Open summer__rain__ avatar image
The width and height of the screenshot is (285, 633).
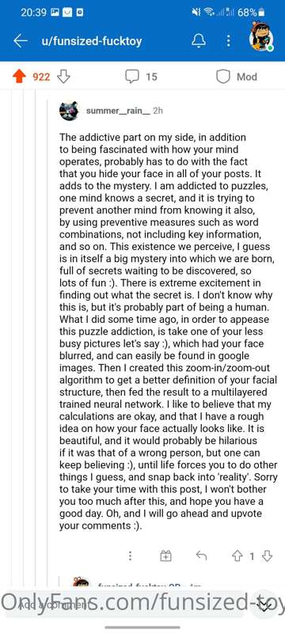click(x=69, y=111)
